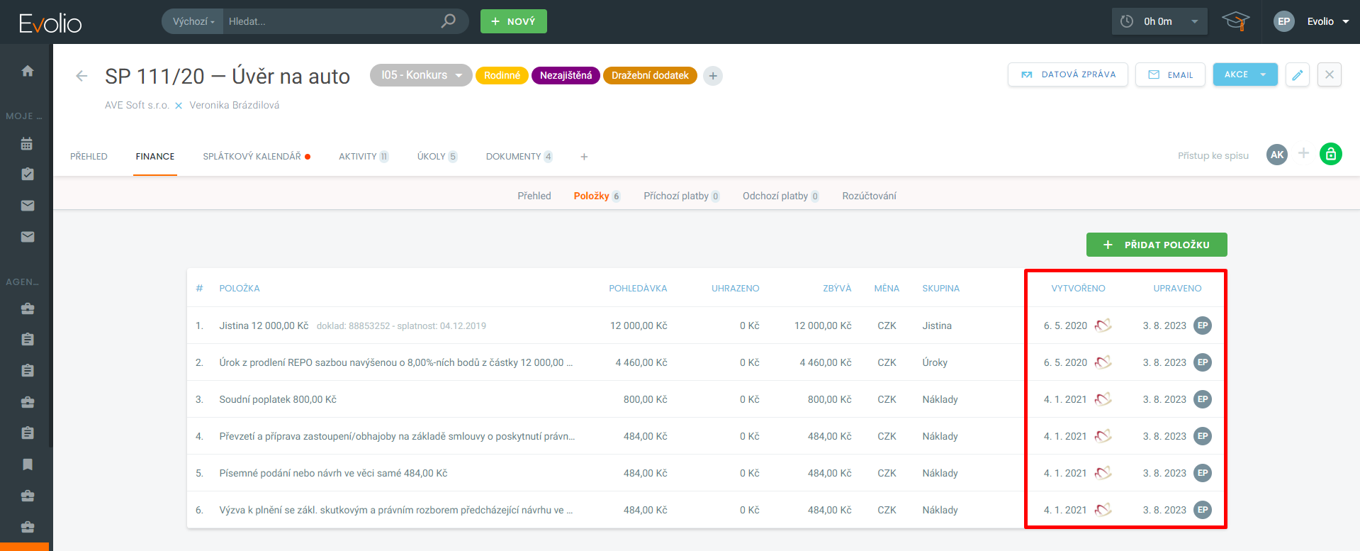Image resolution: width=1360 pixels, height=551 pixels.
Task: Click into the Hledat search field
Action: tap(330, 21)
